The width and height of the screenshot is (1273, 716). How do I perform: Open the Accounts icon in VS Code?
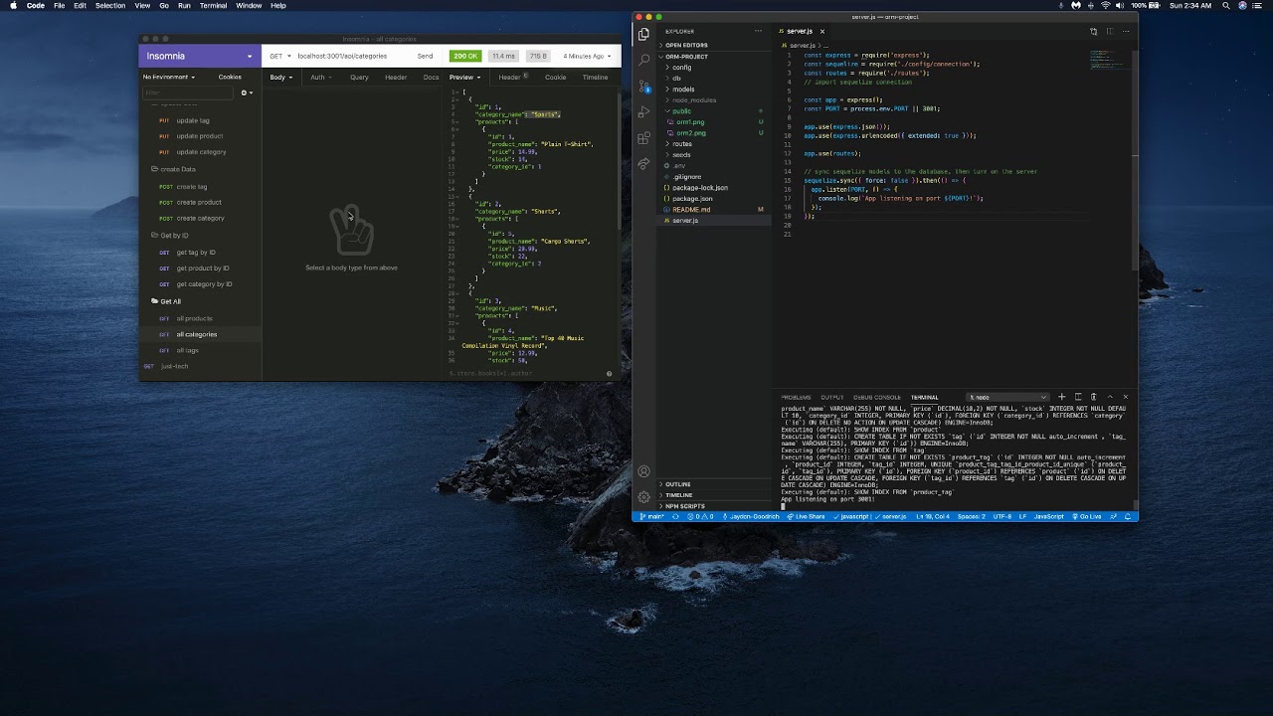[643, 471]
